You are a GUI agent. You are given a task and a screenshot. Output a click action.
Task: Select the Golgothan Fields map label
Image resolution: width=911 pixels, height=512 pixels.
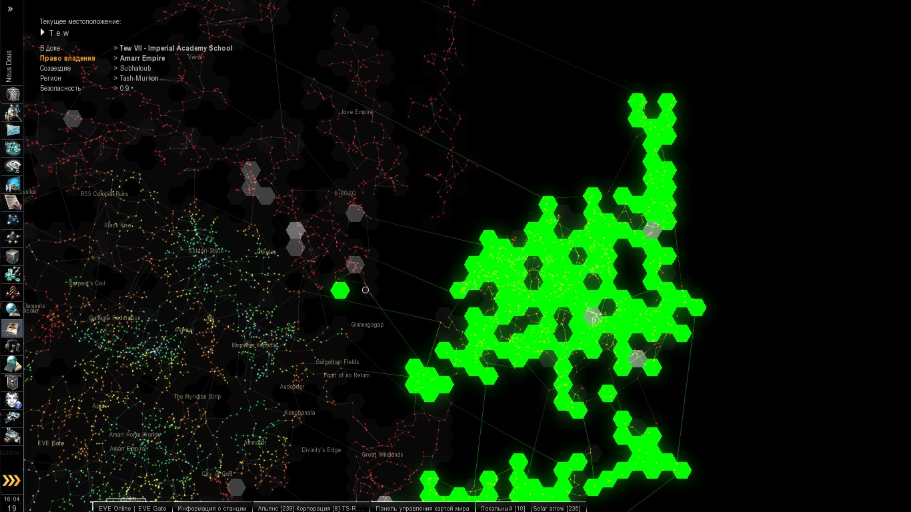(x=337, y=362)
